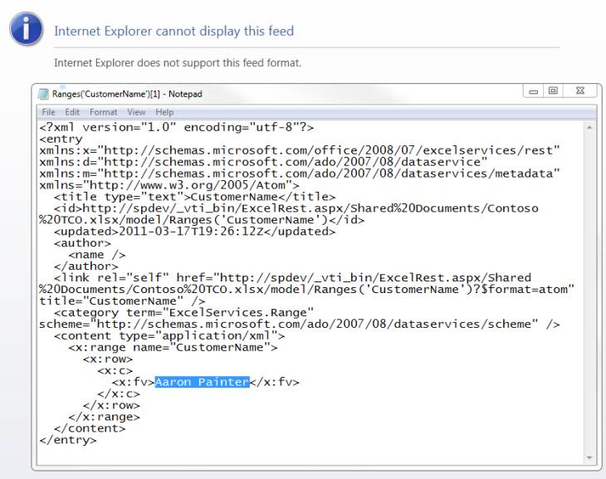Click the Notepad window title text

tap(127, 94)
